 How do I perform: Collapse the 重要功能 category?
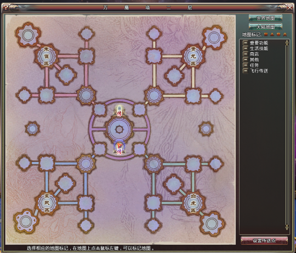(245, 43)
